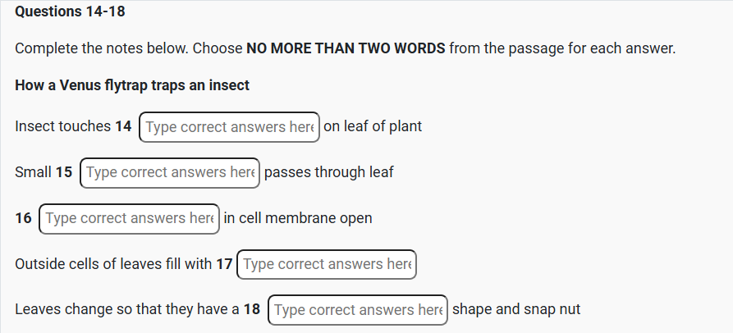
Task: Click the bold question number 15
Action: [x=64, y=172]
